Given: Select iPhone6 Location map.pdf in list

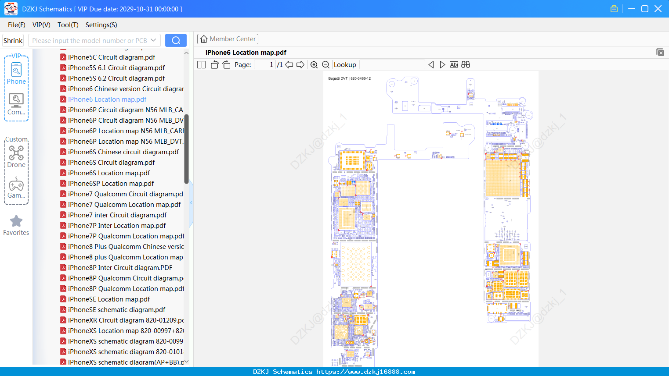Looking at the screenshot, I should pos(107,99).
